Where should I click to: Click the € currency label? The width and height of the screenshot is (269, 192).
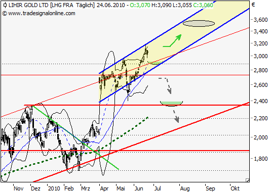coord(253,5)
